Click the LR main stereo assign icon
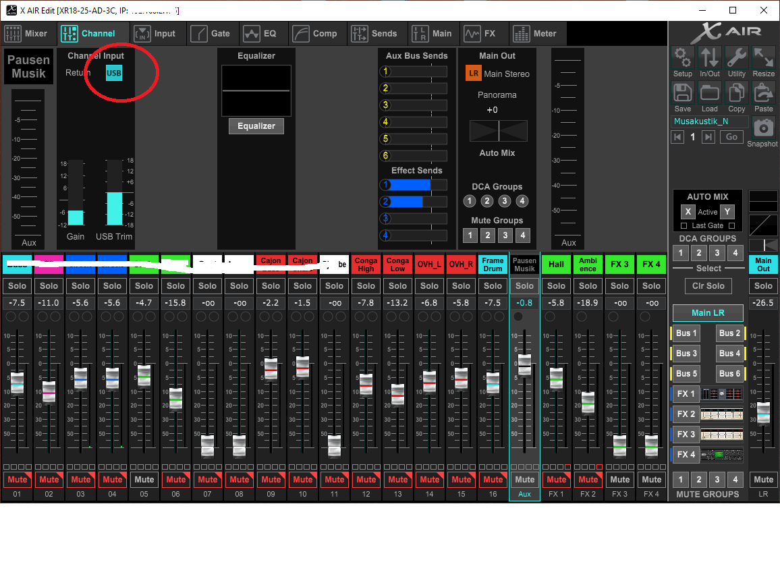This screenshot has height=583, width=780. 473,74
